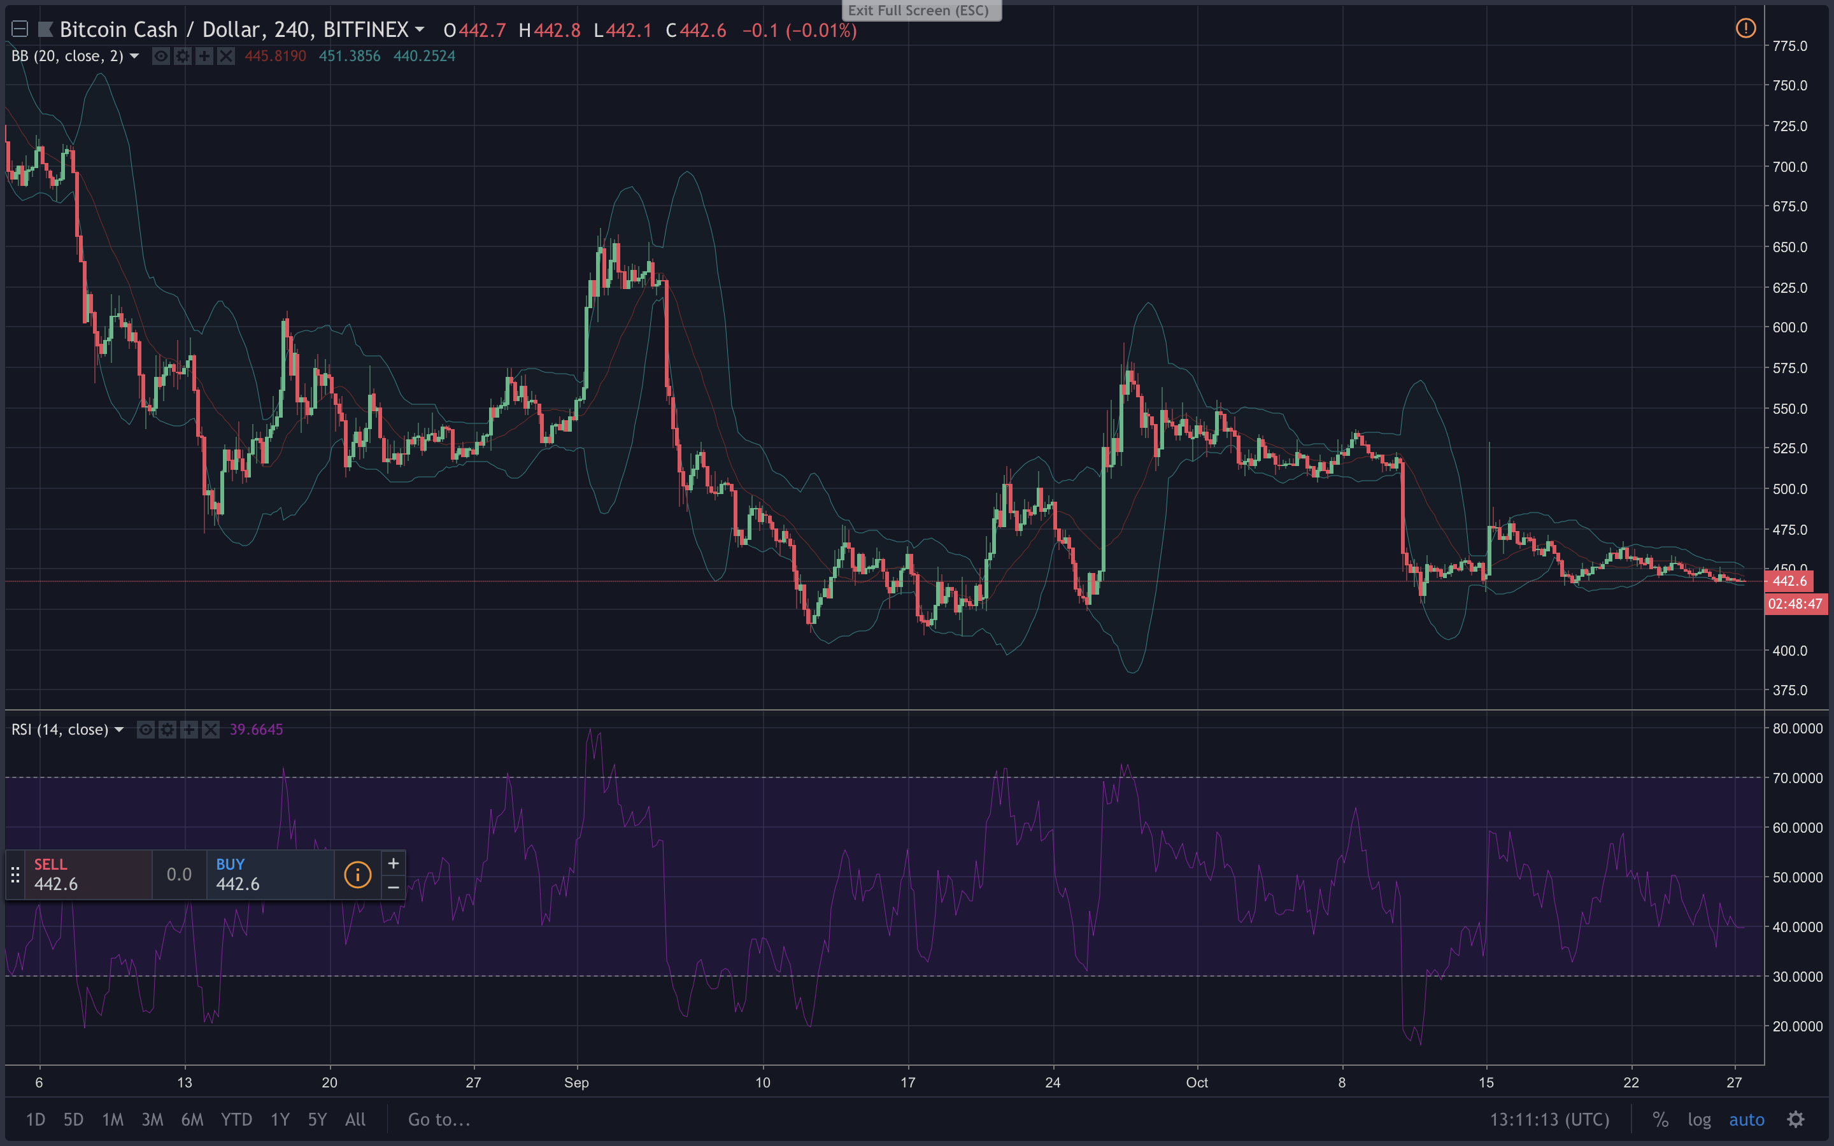Click the BUY 442.6 button
The height and width of the screenshot is (1146, 1834).
(x=270, y=875)
